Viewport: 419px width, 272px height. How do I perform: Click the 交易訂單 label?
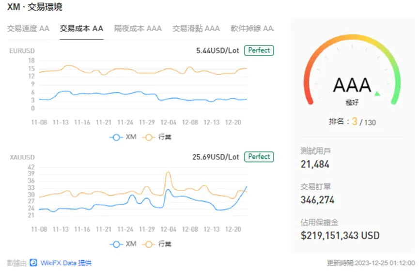(x=316, y=186)
